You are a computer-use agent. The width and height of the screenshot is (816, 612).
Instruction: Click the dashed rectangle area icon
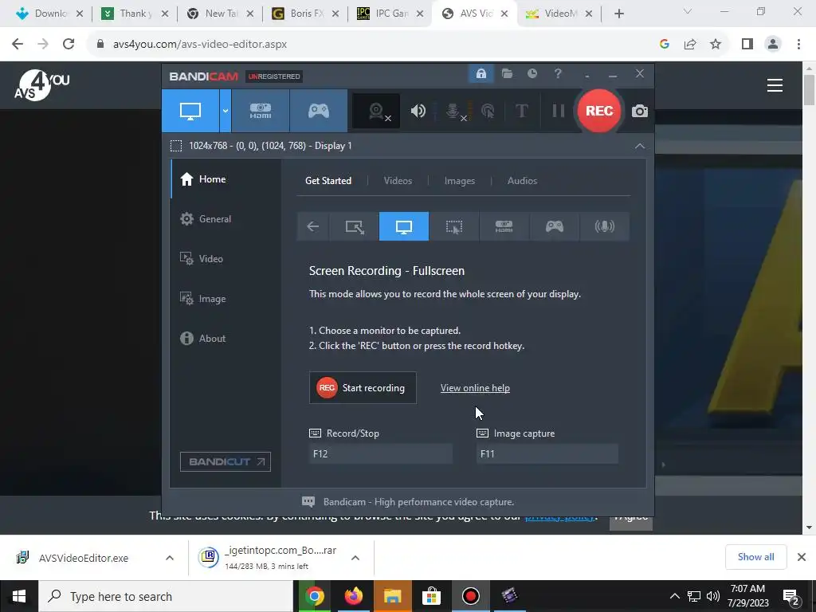[x=176, y=146]
